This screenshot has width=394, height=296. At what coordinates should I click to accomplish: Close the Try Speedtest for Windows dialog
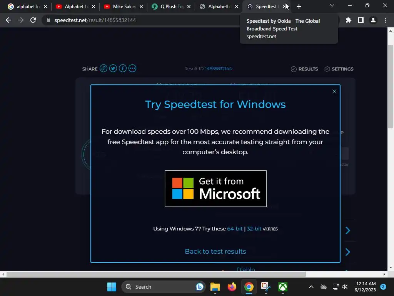point(334,91)
